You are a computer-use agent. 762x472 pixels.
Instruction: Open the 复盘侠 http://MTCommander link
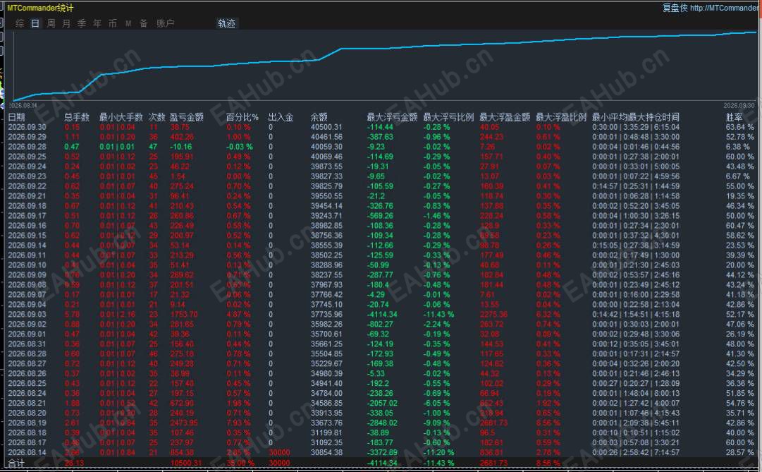tap(711, 8)
